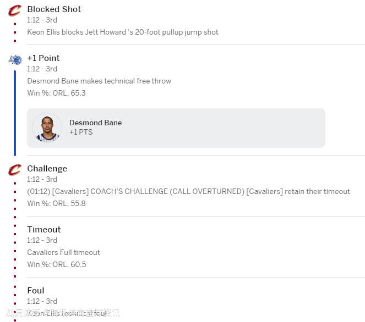Click the Orlando Magic logo beside +1 Point
This screenshot has height=322, width=365.
[x=15, y=59]
